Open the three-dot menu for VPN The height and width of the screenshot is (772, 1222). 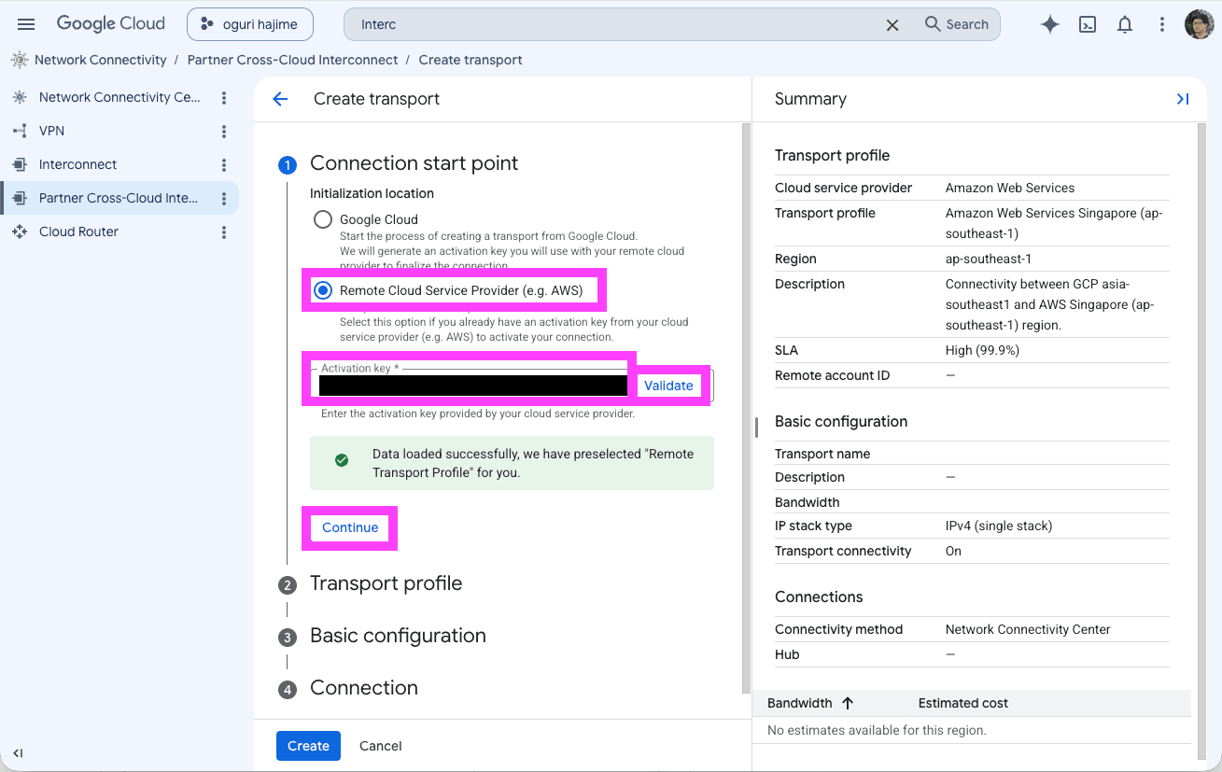[224, 131]
